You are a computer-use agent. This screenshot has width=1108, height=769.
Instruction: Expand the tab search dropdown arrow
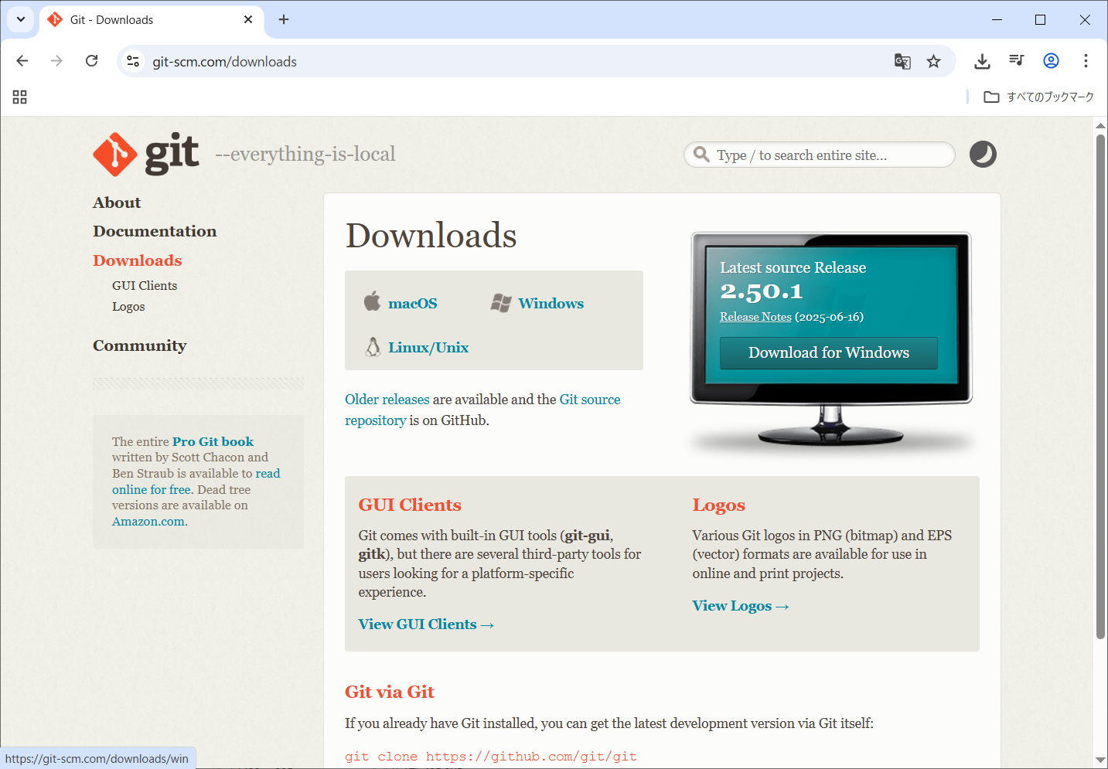pyautogui.click(x=21, y=19)
